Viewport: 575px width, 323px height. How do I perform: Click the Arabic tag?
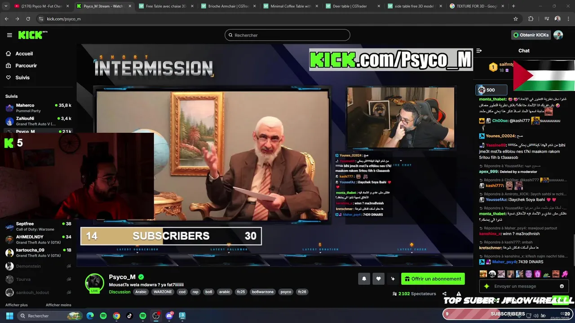coord(141,292)
